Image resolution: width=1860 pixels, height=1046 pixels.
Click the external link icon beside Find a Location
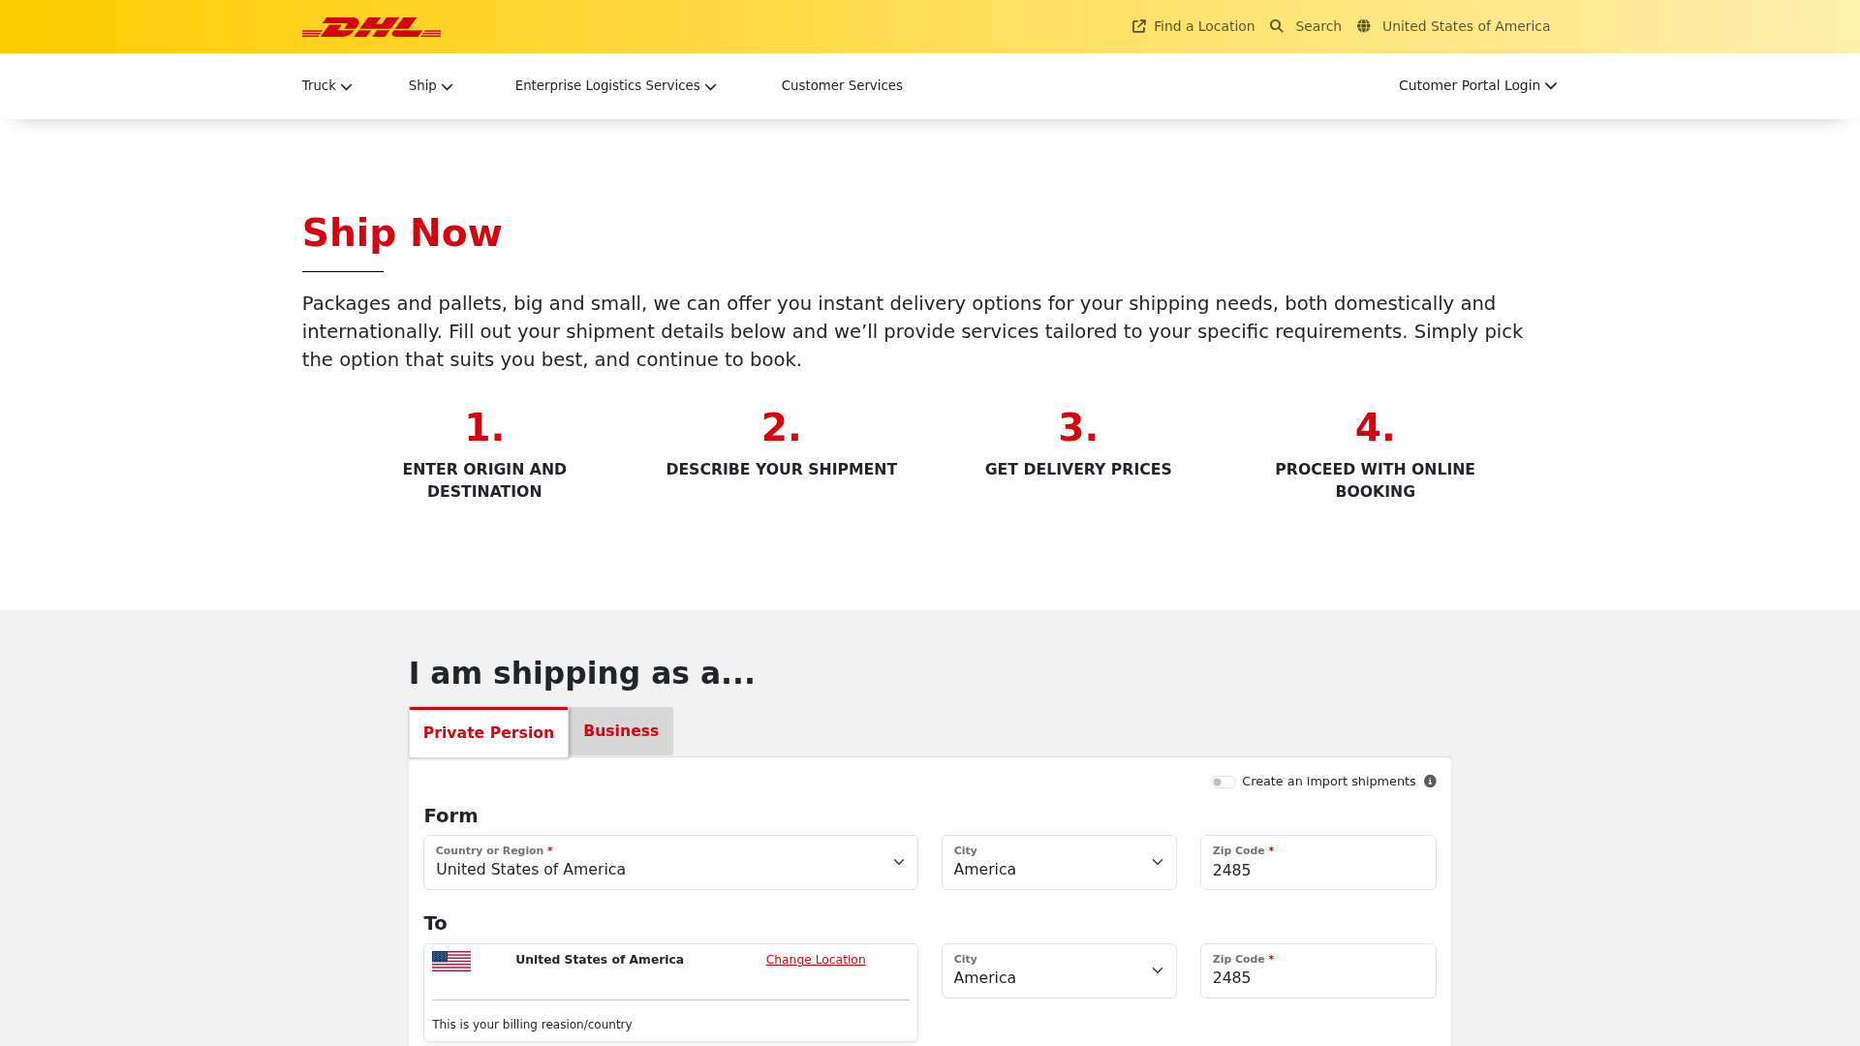coord(1138,26)
